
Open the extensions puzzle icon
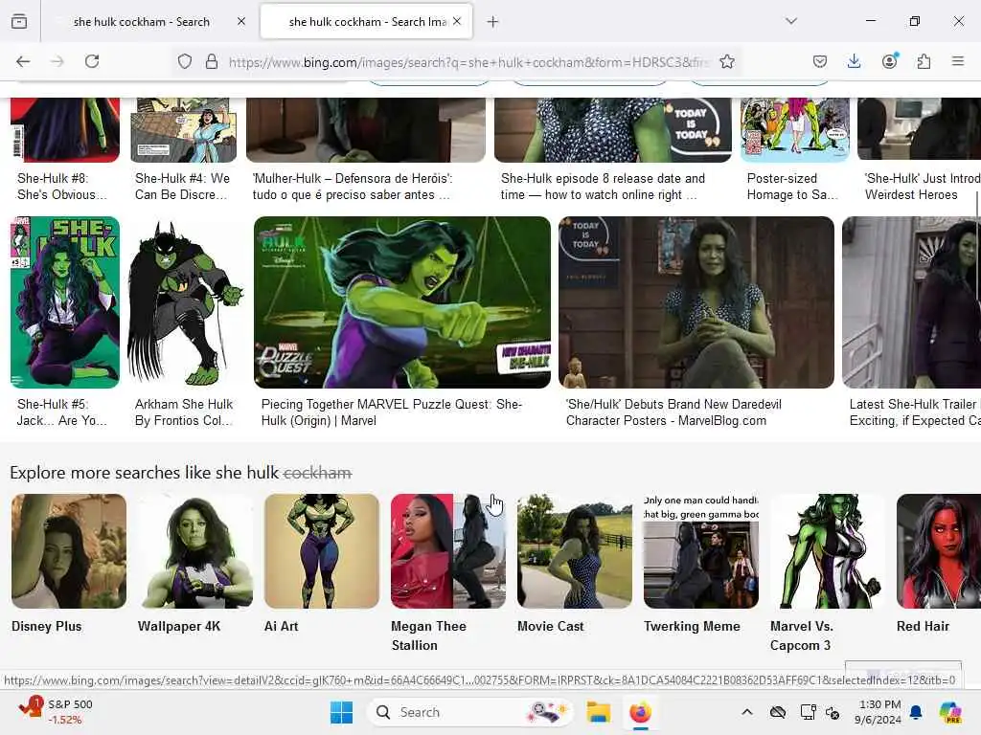pyautogui.click(x=924, y=61)
